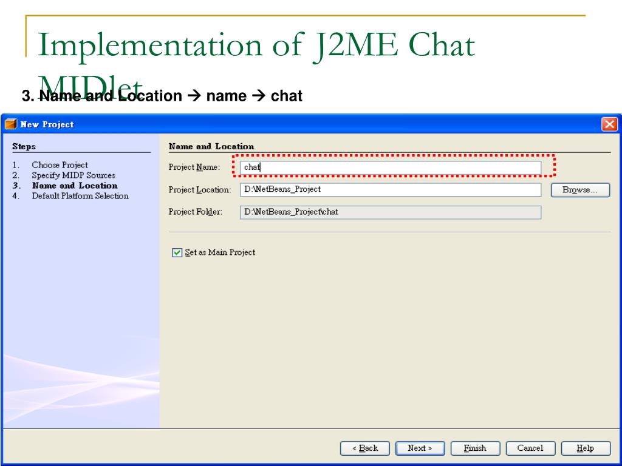Image resolution: width=622 pixels, height=466 pixels.
Task: Click the Project Name input field
Action: (x=391, y=167)
